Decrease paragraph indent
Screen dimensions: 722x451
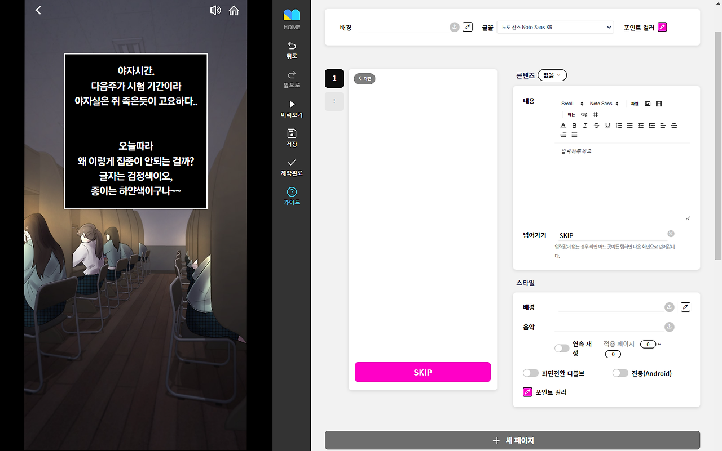click(641, 125)
